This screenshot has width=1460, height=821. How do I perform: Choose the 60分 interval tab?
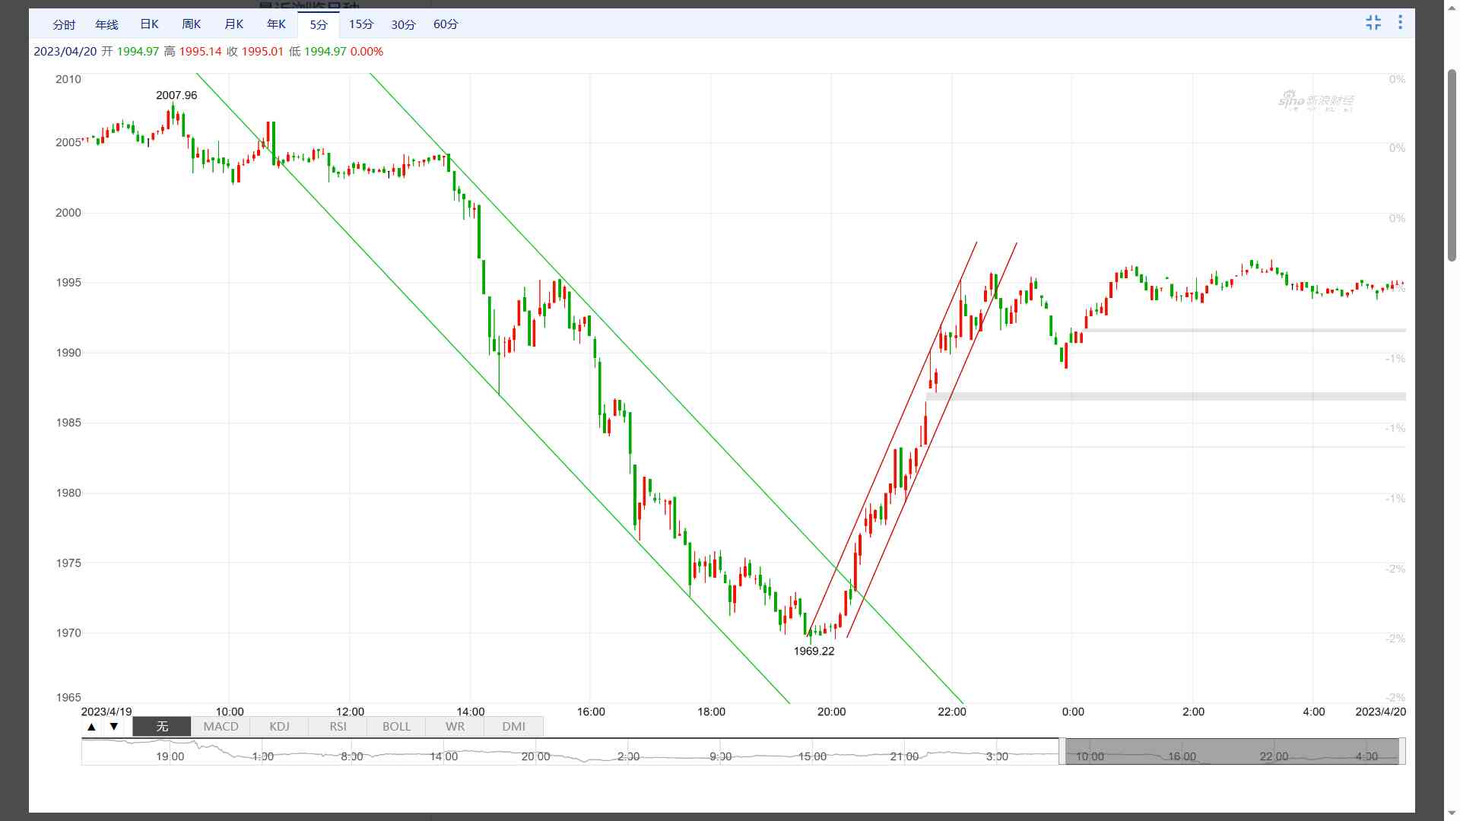tap(446, 24)
